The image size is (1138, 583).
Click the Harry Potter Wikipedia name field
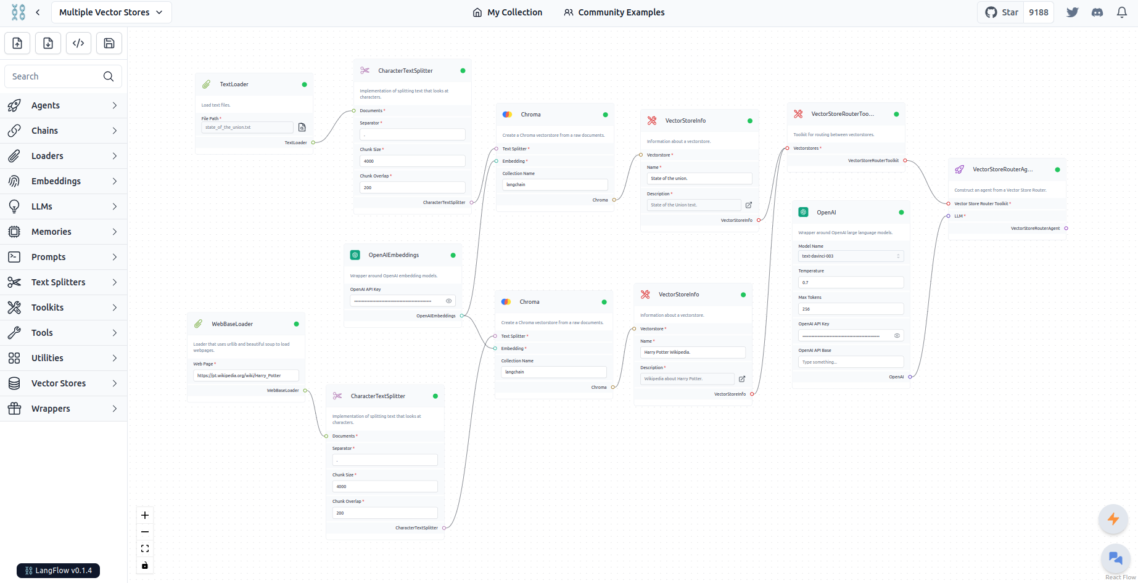(x=693, y=353)
